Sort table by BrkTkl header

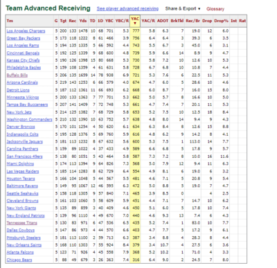177,21
